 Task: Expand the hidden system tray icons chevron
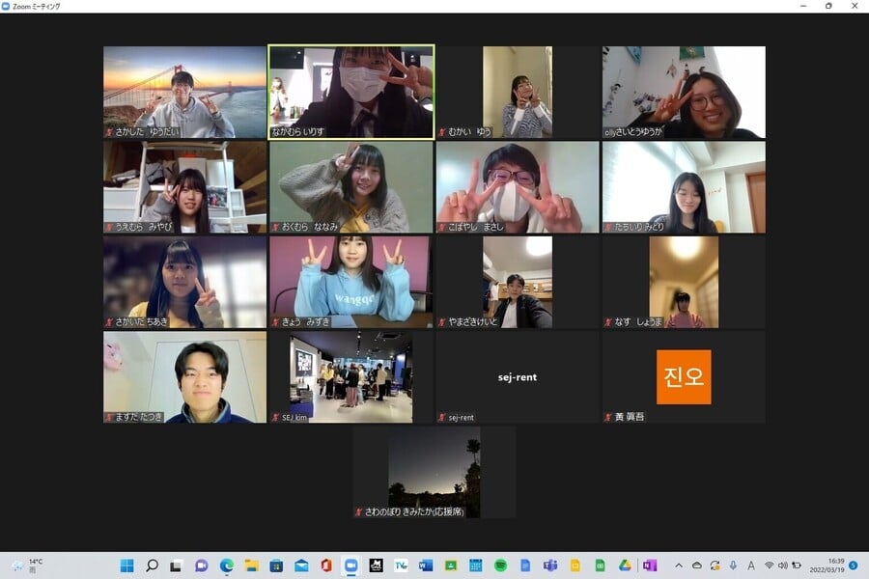678,565
